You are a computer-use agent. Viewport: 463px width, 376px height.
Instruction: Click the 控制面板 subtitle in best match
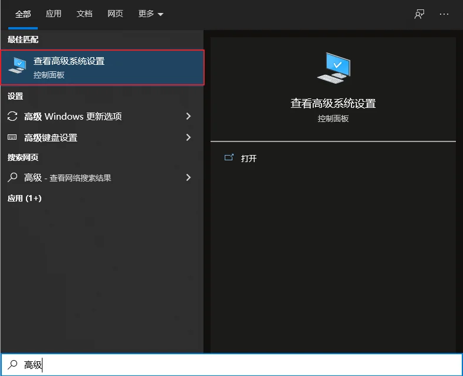(x=49, y=75)
